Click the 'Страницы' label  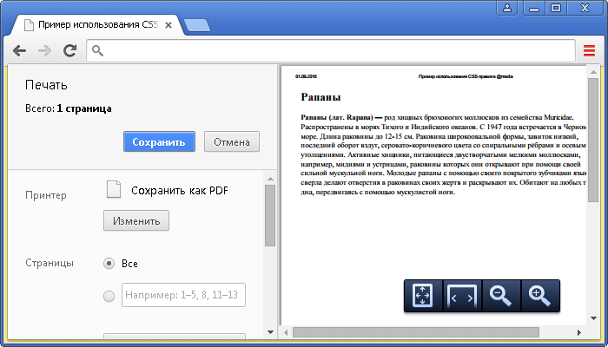[x=50, y=263]
